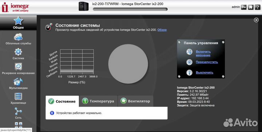Click the Выключить power icon

pyautogui.click(x=189, y=73)
